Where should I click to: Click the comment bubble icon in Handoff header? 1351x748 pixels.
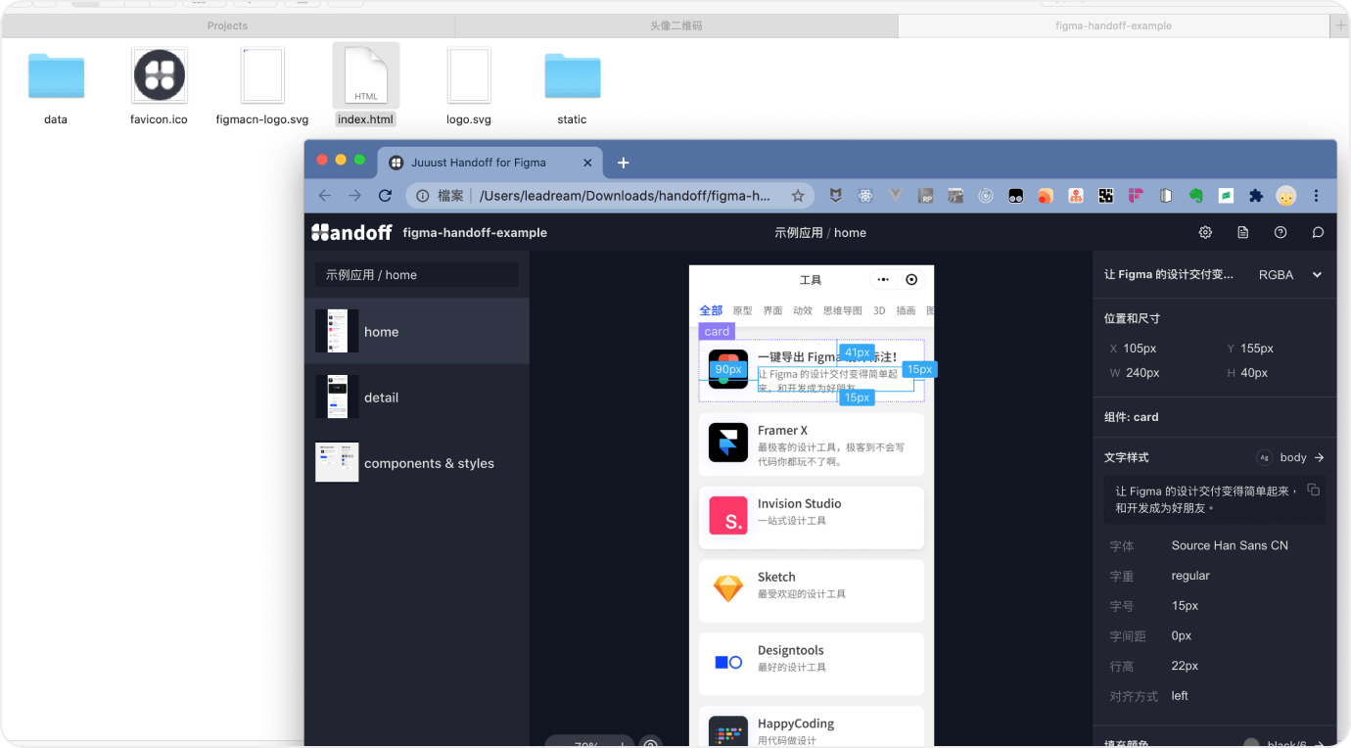[1318, 232]
